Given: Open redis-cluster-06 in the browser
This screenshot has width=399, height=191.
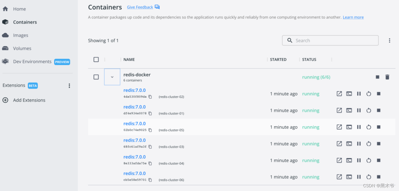Looking at the screenshot, I should click(x=339, y=177).
